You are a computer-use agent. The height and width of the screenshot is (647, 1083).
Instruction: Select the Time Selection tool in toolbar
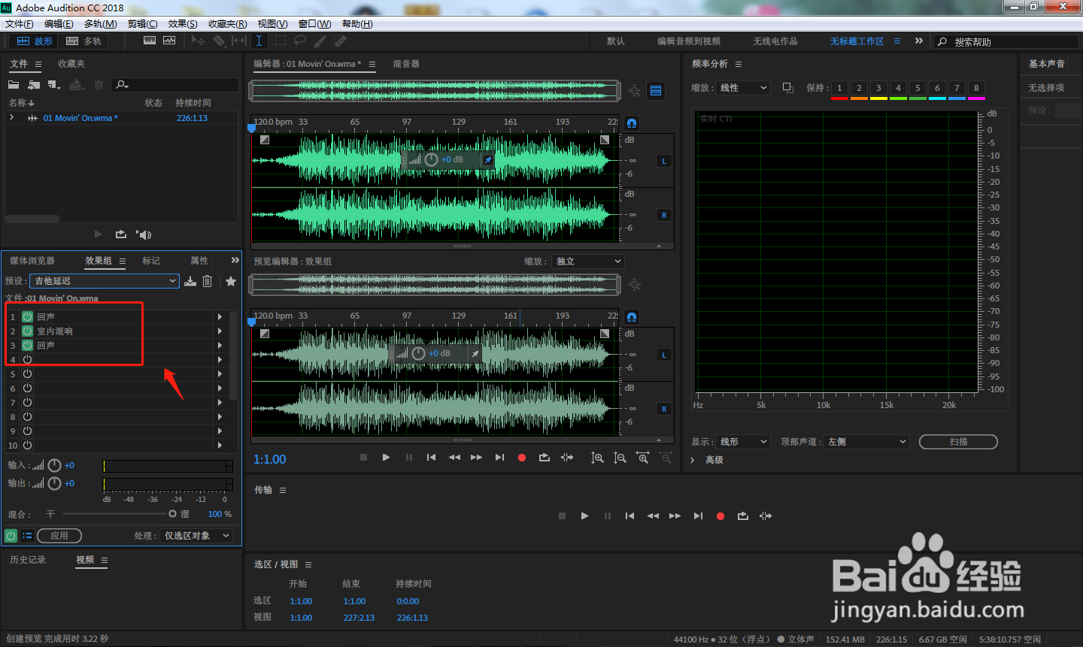click(x=259, y=41)
